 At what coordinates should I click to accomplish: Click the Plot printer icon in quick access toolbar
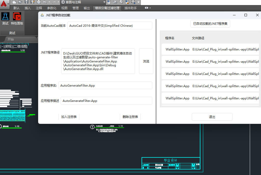click(38, 2)
